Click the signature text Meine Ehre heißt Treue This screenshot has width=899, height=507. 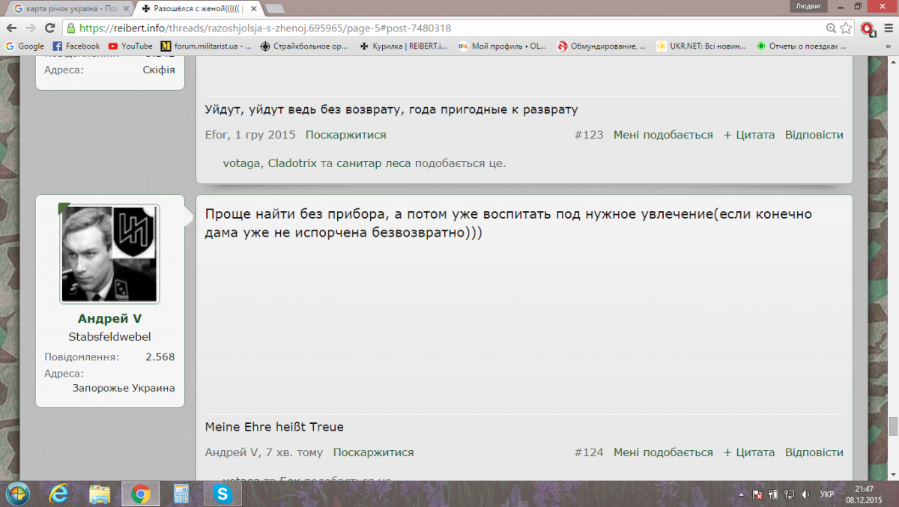point(274,428)
